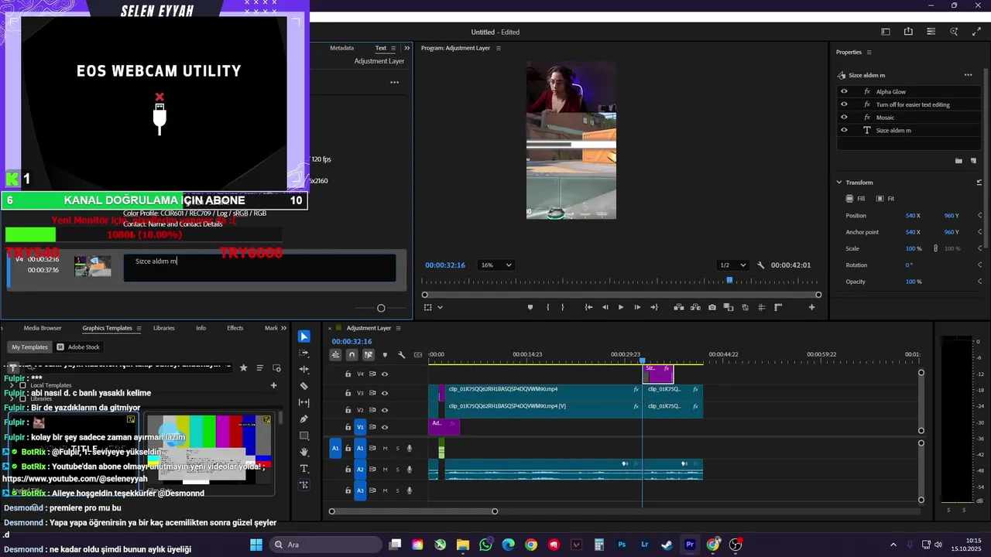Viewport: 991px width, 557px height.
Task: Open the Quick Export share icon
Action: [x=908, y=32]
